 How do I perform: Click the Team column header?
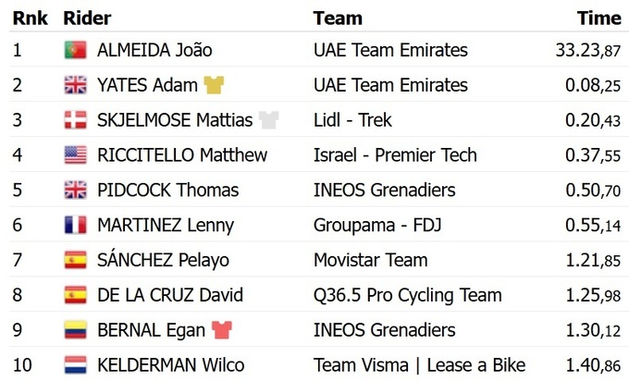[x=338, y=18]
